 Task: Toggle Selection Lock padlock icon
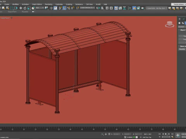tap(106, 134)
